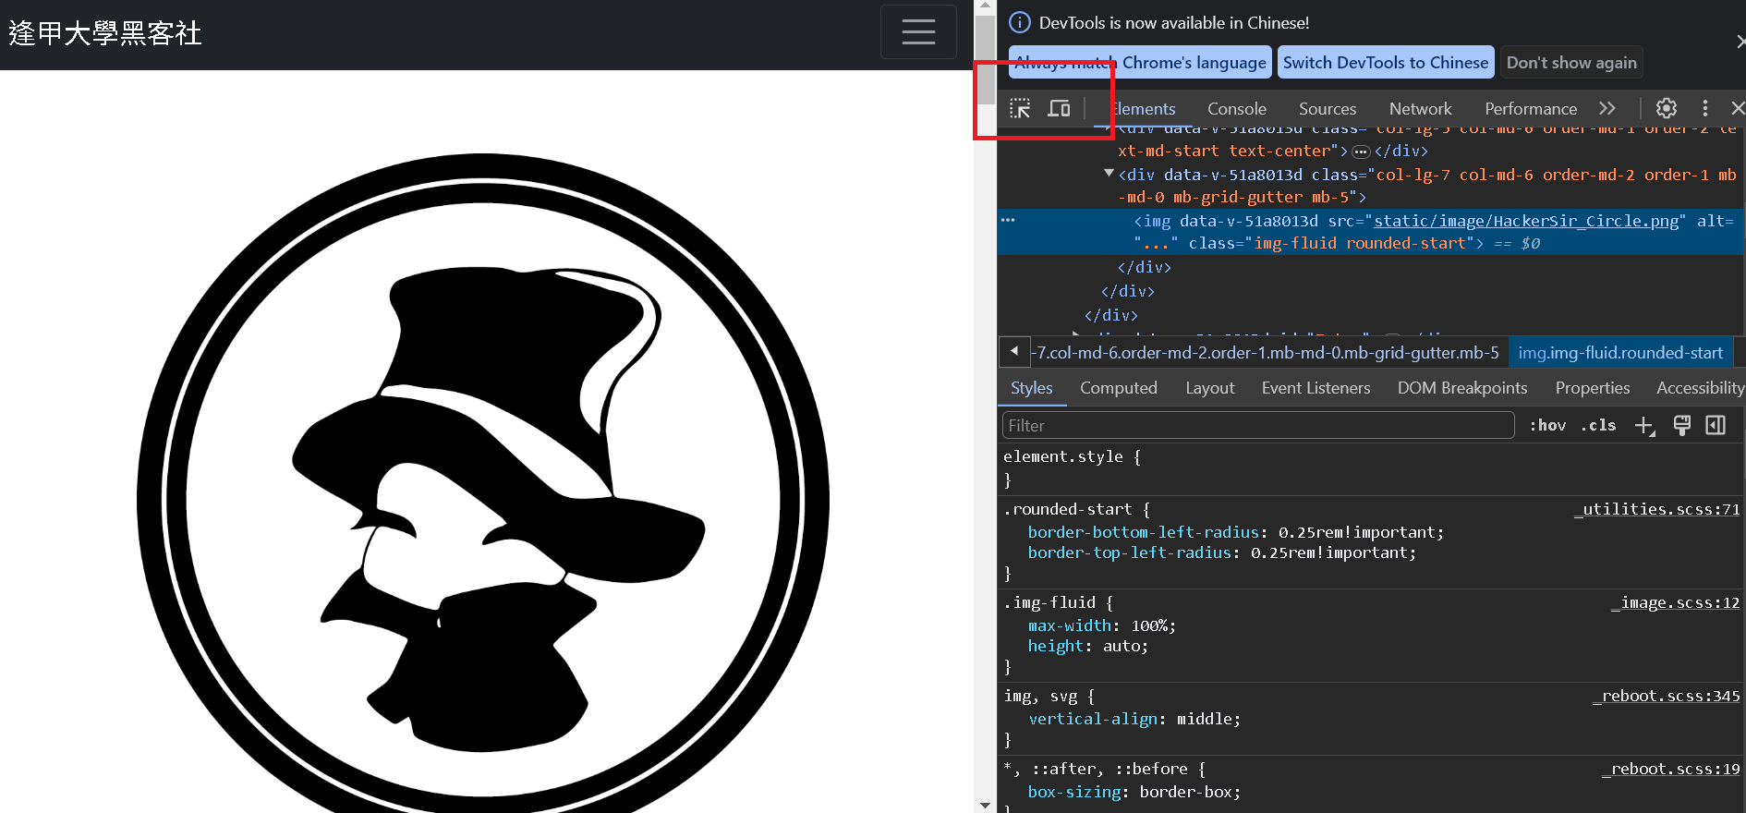Edit the vertical-align middle declaration
Viewport: 1746px width, 813px height.
click(1134, 719)
